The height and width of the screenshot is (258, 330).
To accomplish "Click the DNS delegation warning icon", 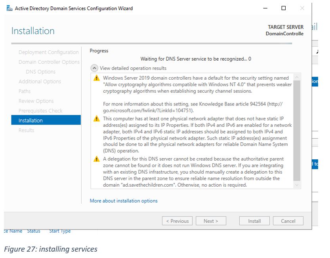I will [x=96, y=159].
